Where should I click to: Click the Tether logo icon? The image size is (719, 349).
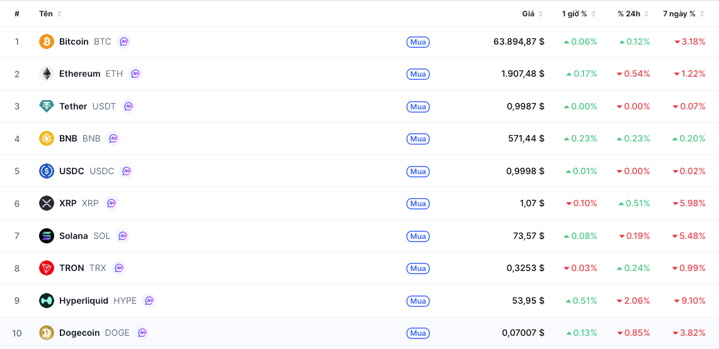46,106
